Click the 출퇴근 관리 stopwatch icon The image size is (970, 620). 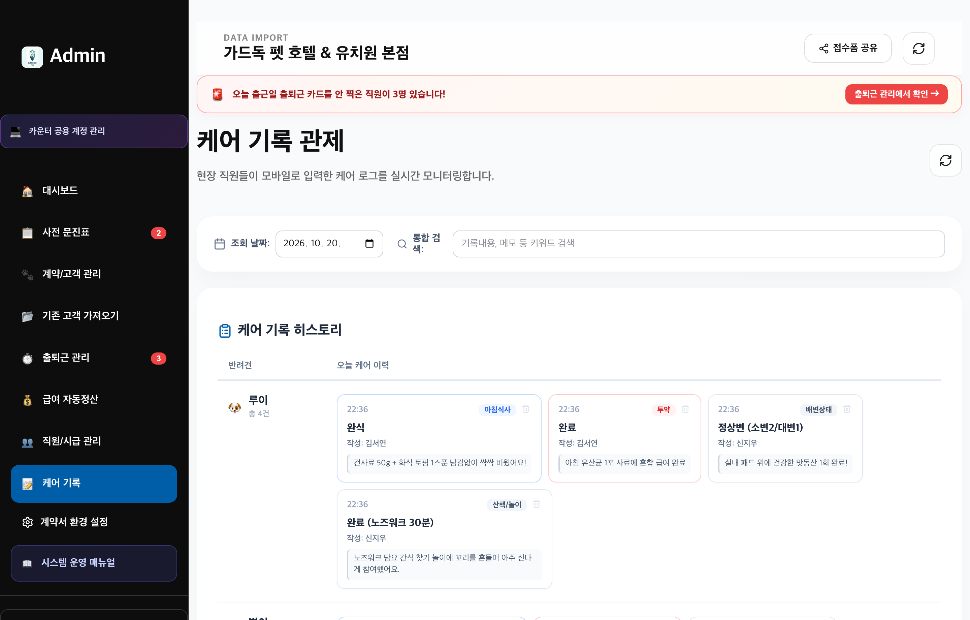pos(27,359)
